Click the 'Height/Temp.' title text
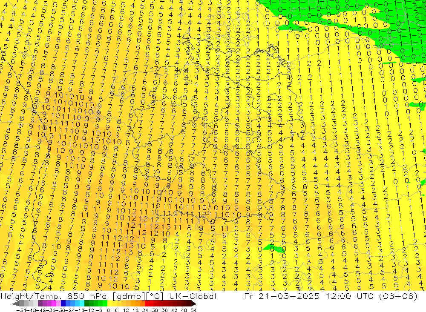The width and height of the screenshot is (426, 312). click(x=30, y=296)
